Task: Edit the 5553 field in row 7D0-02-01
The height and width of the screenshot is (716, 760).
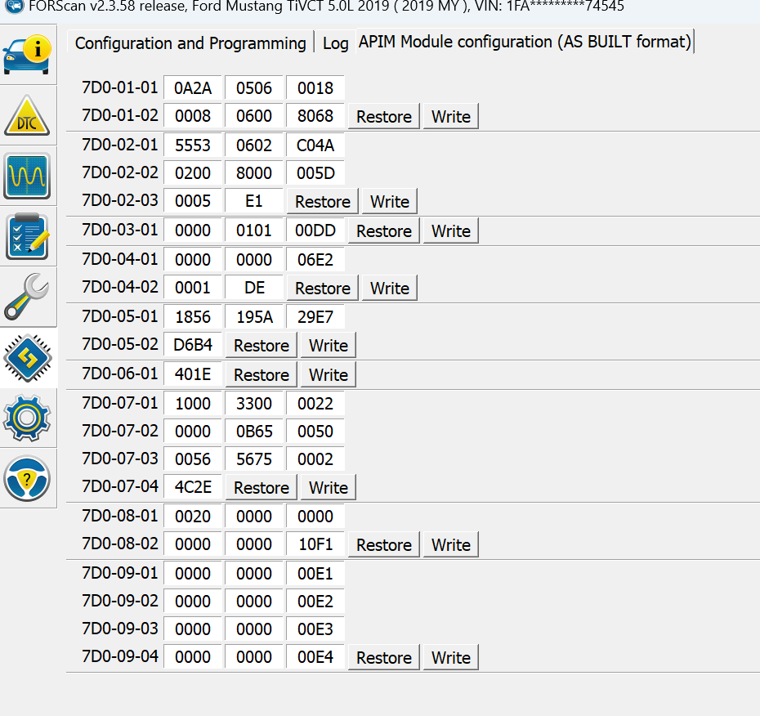Action: [193, 145]
